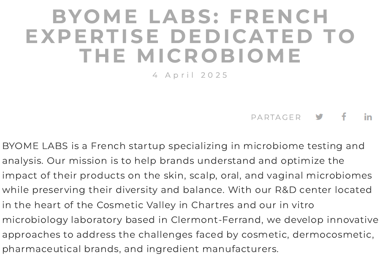Viewport: 383px width, 266px height.
Task: Click "BYOME LABS" starting the paragraph
Action: (x=35, y=146)
